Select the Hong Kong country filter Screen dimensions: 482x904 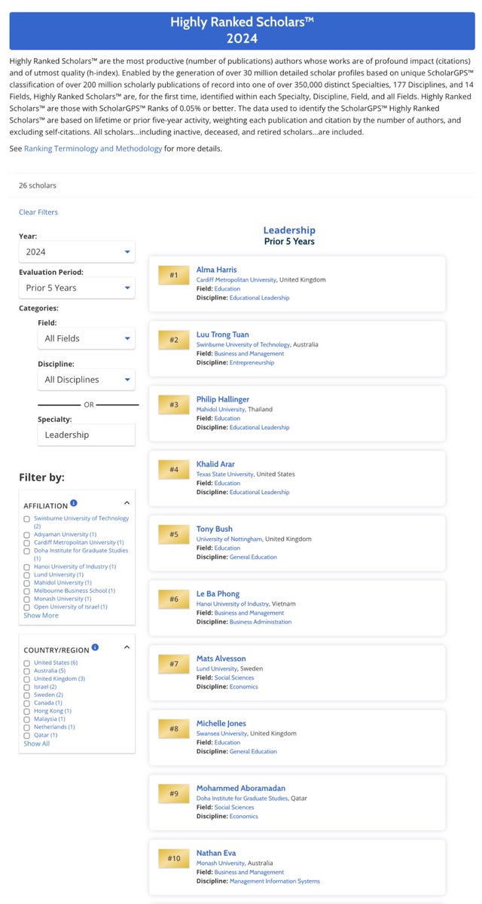(27, 711)
